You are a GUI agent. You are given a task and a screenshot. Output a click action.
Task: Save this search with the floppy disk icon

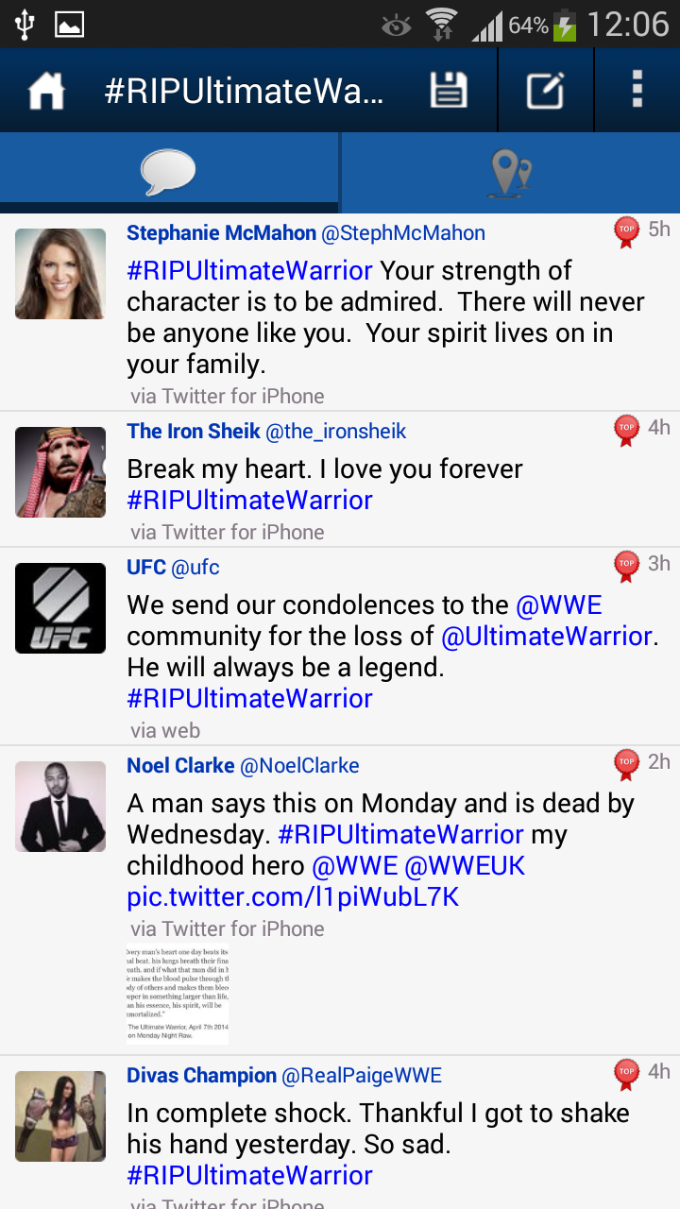point(449,91)
